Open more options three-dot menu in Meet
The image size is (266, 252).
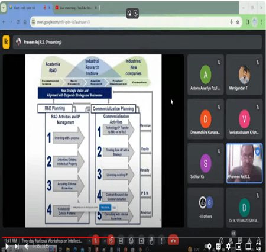click(161, 241)
